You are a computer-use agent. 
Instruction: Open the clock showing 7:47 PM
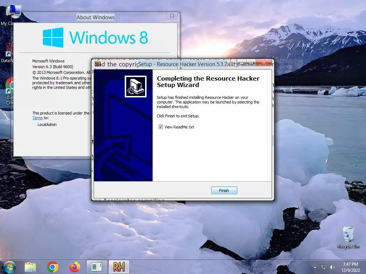click(x=351, y=267)
